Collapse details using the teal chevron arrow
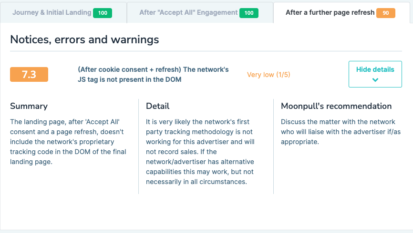Viewport: 413px width, 233px height. pyautogui.click(x=375, y=80)
